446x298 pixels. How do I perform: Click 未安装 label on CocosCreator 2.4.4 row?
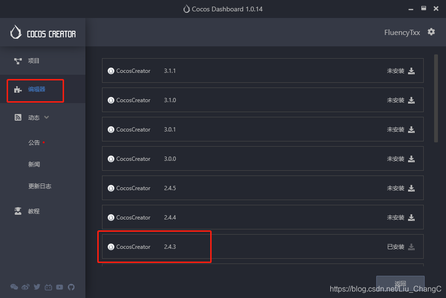coord(396,218)
